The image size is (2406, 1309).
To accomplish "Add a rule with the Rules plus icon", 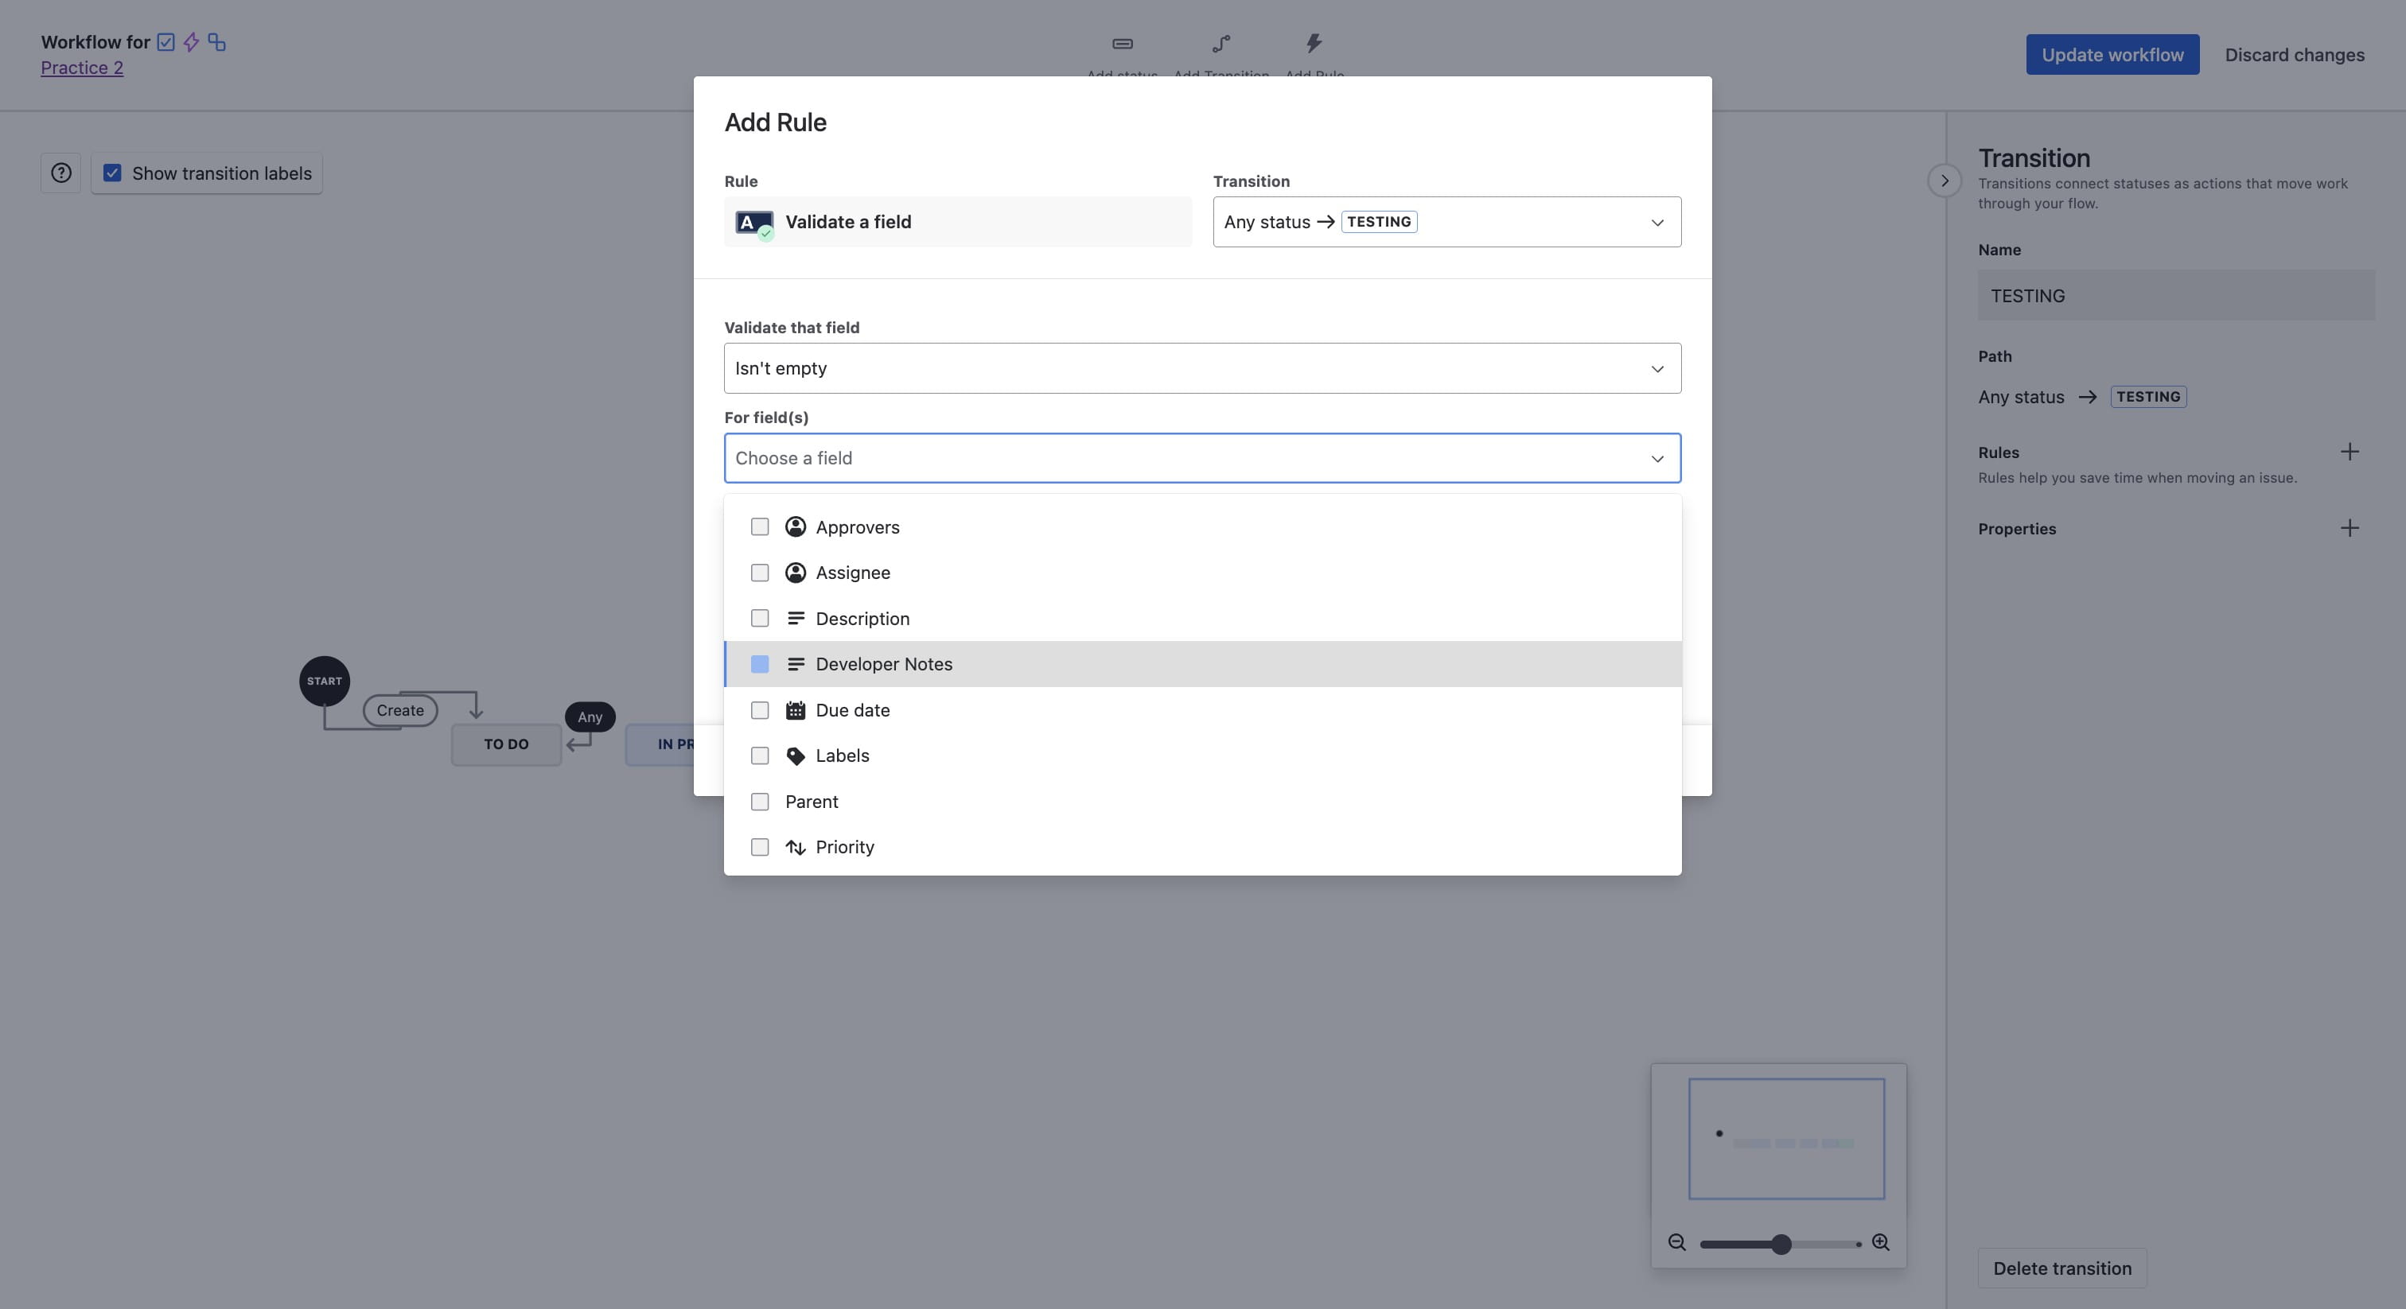I will tap(2350, 452).
